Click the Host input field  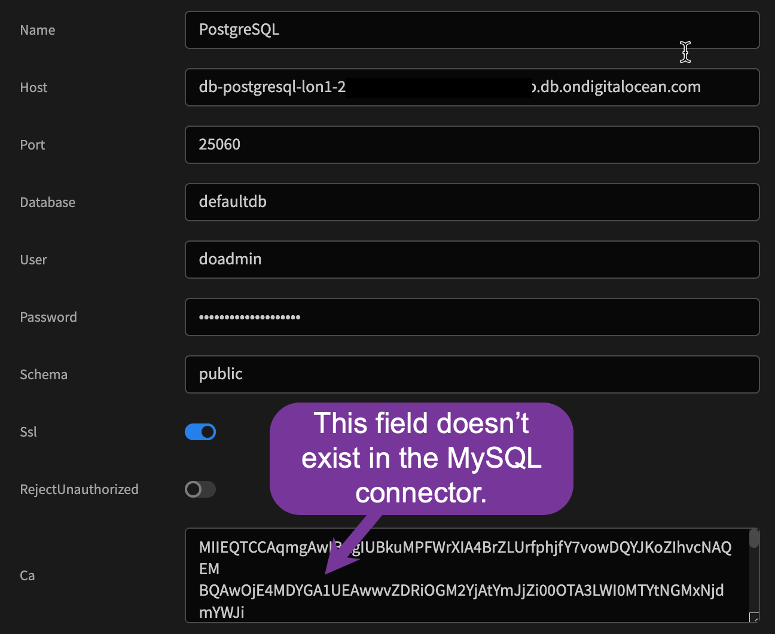(472, 87)
